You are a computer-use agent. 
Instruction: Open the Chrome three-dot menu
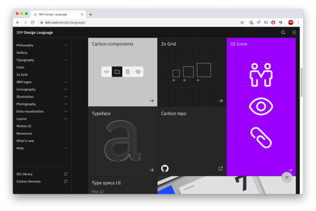298,22
